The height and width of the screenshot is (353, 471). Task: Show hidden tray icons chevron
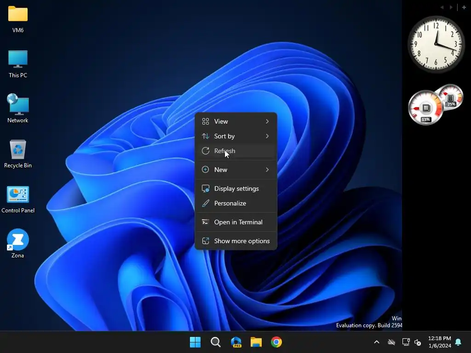(376, 342)
